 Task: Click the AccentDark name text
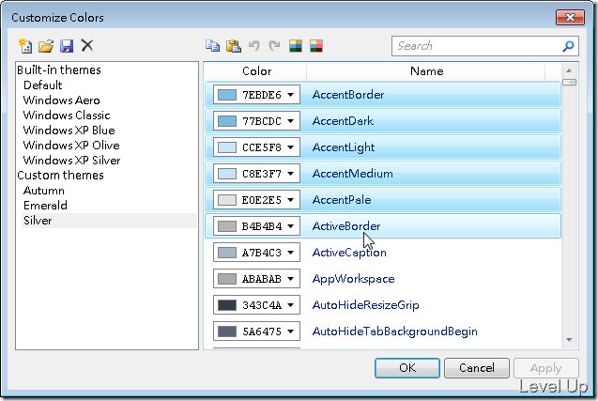tap(343, 121)
